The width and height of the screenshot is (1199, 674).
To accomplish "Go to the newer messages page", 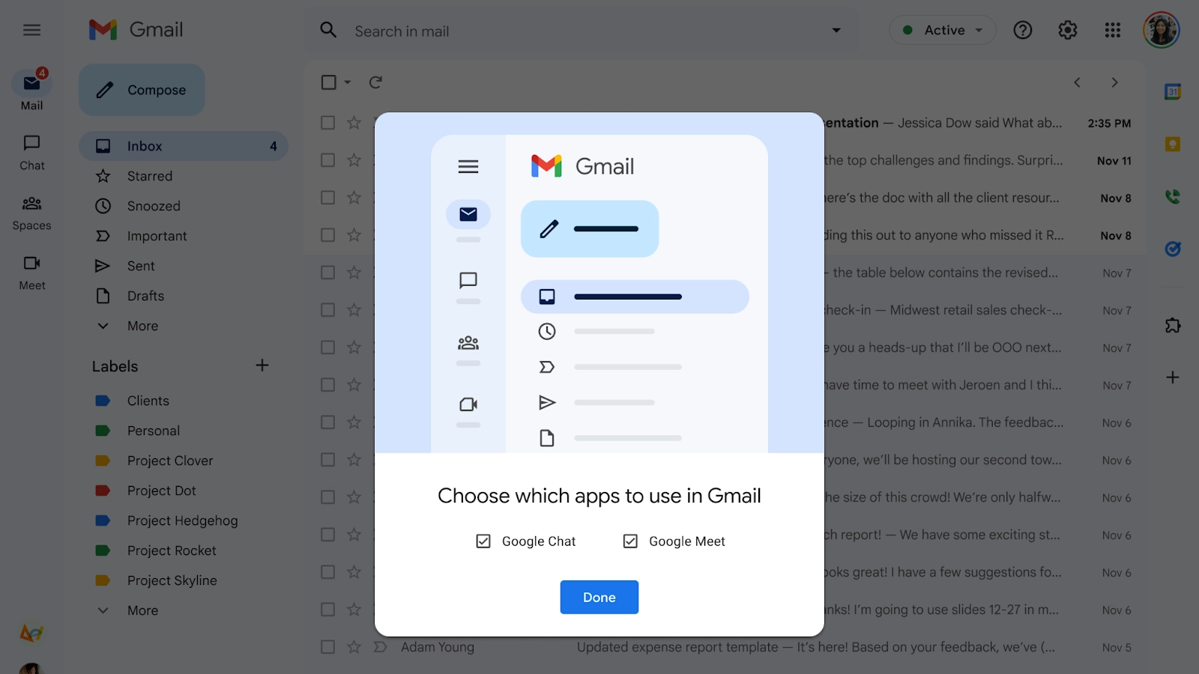I will [1077, 82].
